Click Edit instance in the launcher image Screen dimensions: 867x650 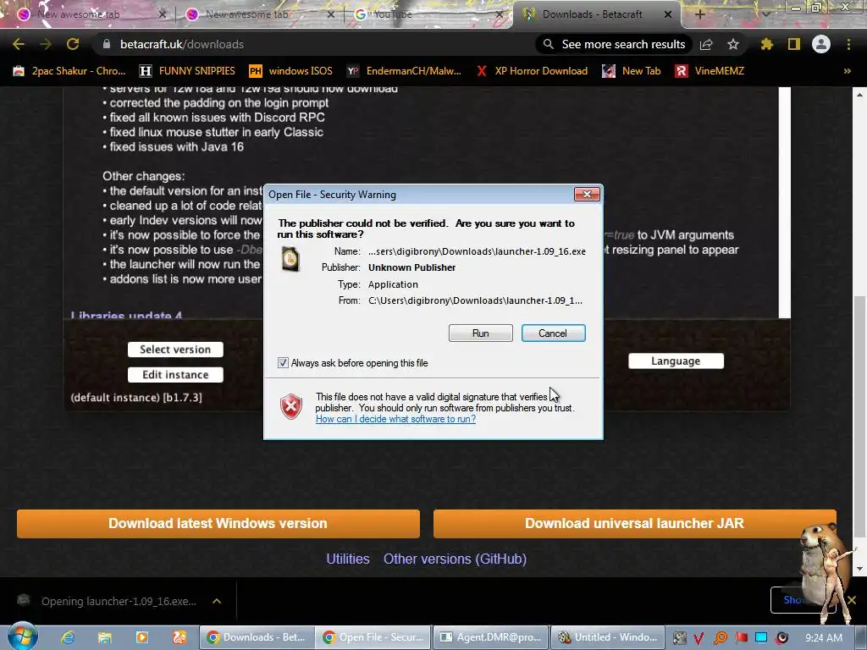(x=175, y=375)
